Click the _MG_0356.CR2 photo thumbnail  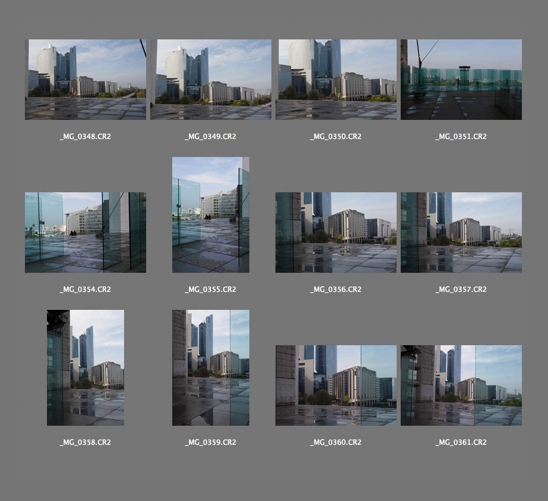tap(336, 232)
